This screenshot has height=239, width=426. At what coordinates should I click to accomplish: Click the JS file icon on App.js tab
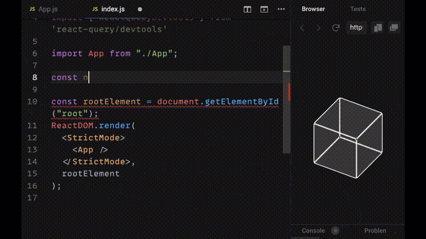point(32,10)
